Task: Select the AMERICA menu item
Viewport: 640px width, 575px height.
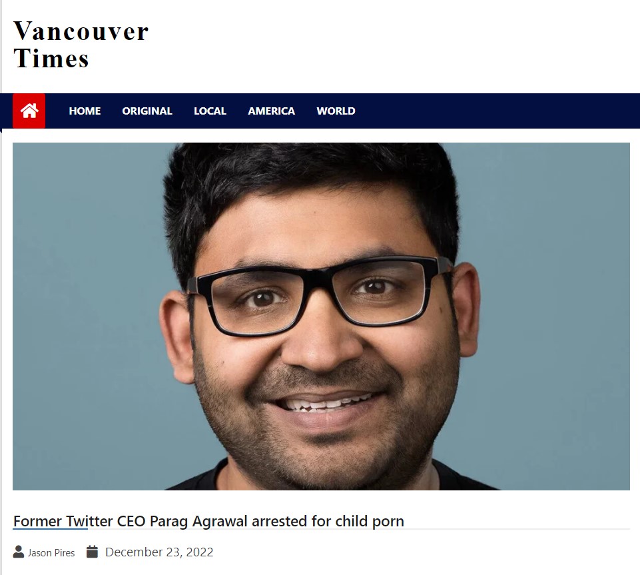Action: coord(271,111)
